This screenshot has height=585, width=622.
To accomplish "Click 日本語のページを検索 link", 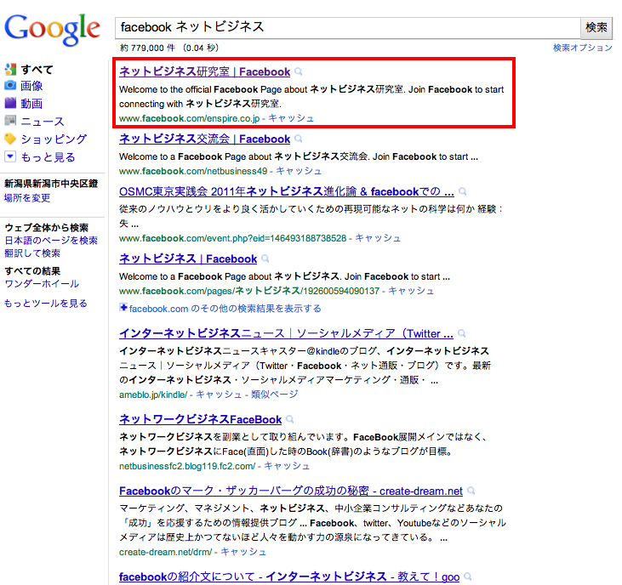I will [51, 241].
